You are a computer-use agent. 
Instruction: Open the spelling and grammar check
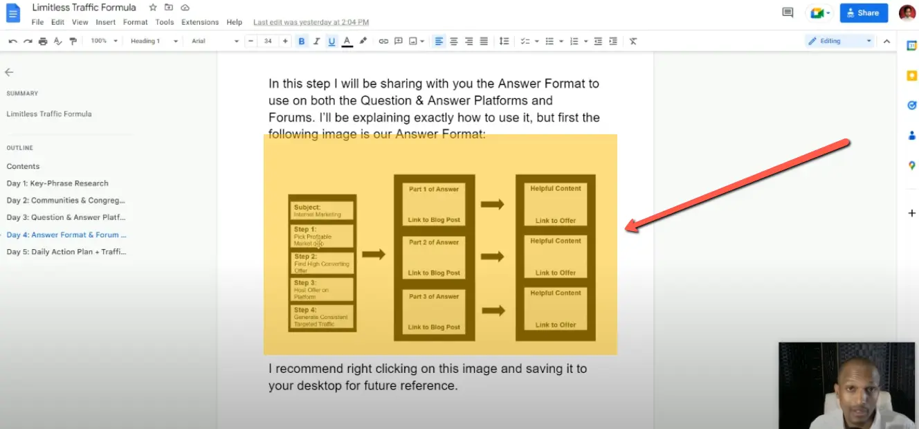point(58,41)
